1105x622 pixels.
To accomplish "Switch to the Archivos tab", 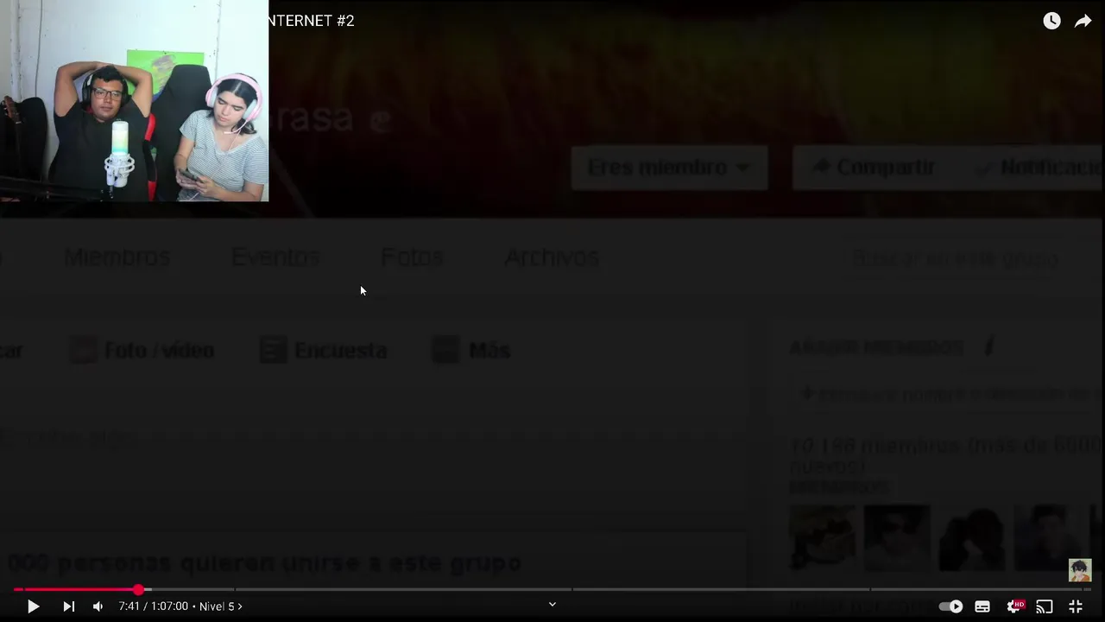I will (552, 257).
